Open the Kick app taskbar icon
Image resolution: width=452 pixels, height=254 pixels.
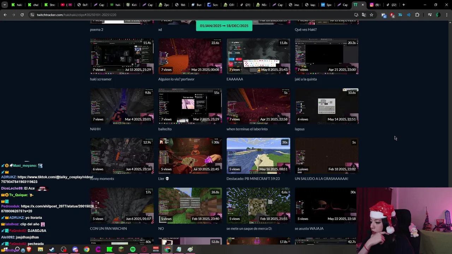[x=109, y=249]
